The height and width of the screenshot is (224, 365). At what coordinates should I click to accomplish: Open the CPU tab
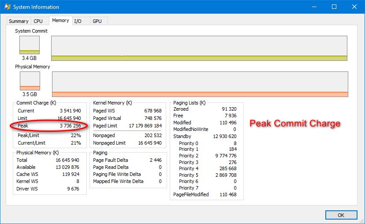click(38, 21)
